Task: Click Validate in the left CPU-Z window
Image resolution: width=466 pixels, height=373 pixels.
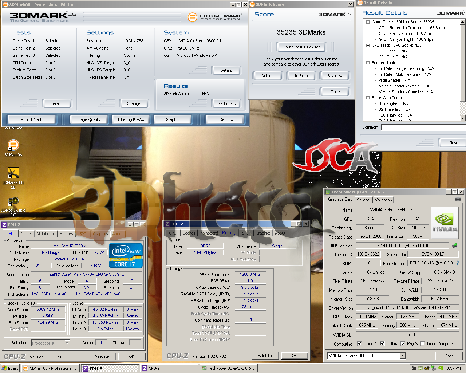Action: coord(102,356)
